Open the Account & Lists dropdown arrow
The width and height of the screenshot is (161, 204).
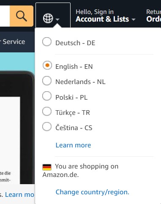[x=133, y=19]
